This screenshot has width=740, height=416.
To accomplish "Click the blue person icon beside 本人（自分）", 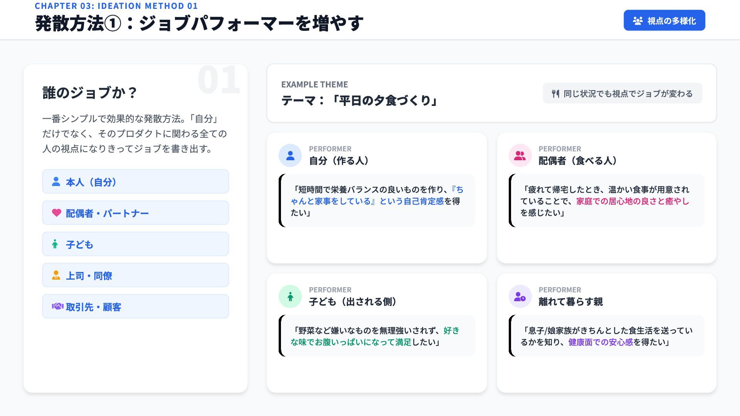I will tap(56, 181).
